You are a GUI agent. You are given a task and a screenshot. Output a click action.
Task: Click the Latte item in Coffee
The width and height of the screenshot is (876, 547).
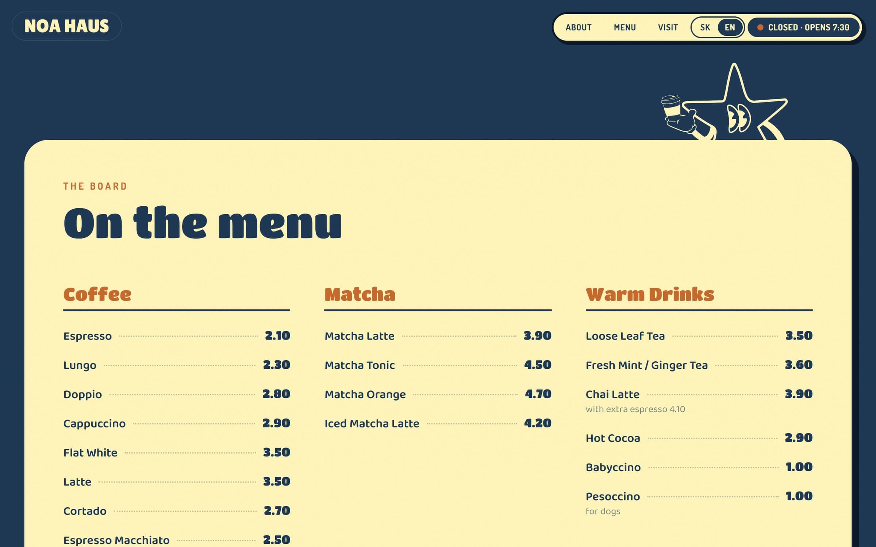coord(177,482)
